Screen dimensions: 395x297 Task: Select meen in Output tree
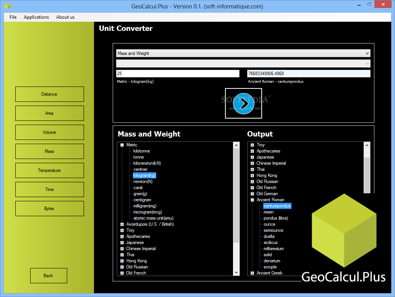[x=269, y=212]
